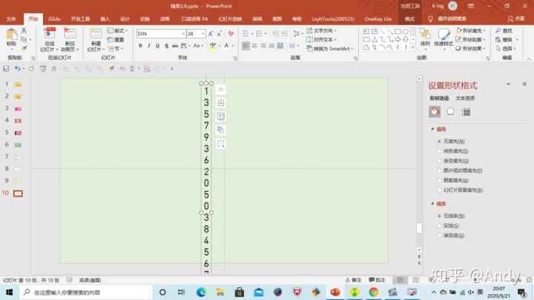Click the 新建幻灯片 new slide icon

96,40
